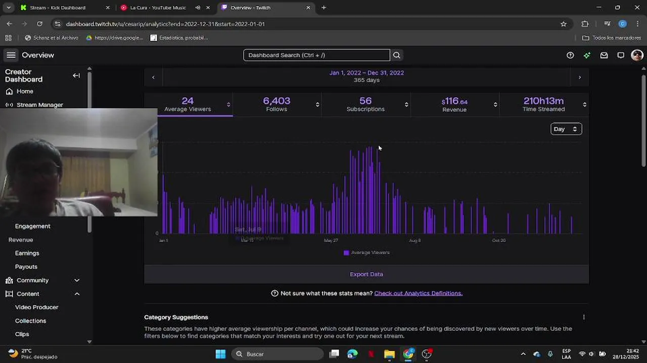Select the Subscriptions stats tab
Viewport: 647px width, 363px height.
[x=366, y=104]
